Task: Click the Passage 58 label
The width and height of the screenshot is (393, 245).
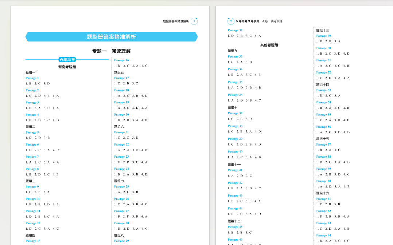Action: [x=324, y=157]
